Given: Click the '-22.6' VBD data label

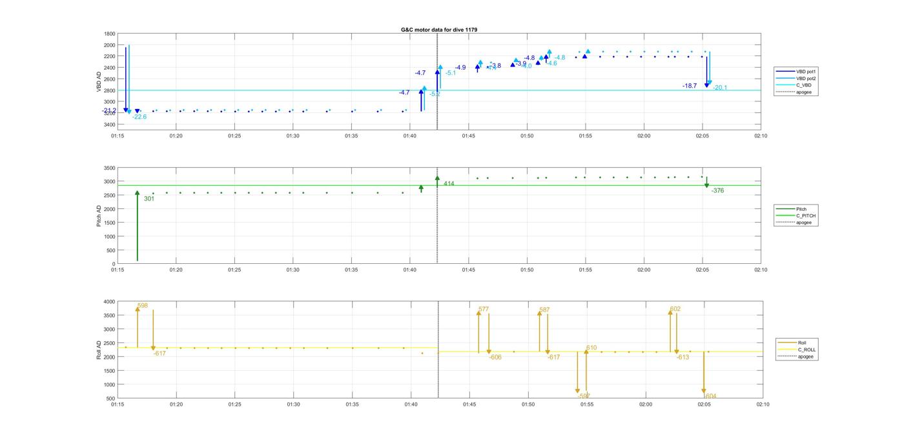Looking at the screenshot, I should click(139, 117).
